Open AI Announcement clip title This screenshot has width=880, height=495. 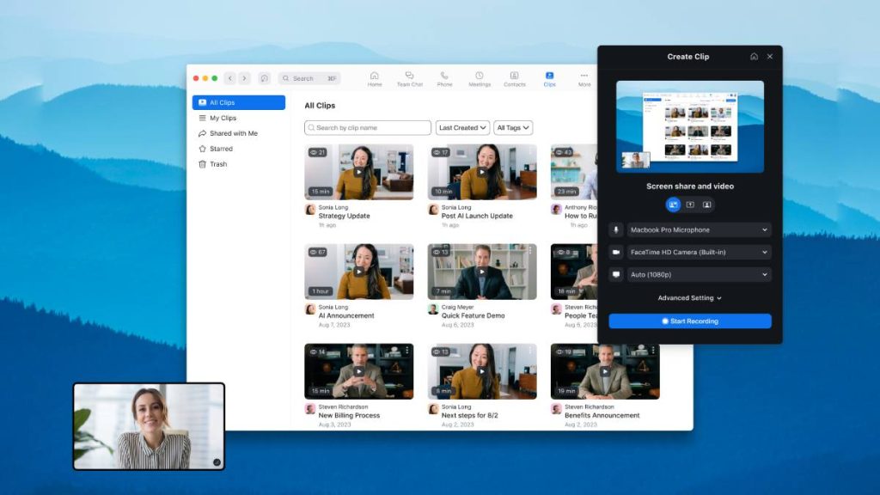[346, 316]
